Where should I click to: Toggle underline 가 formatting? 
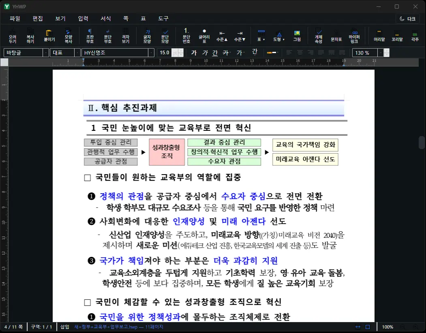pyautogui.click(x=215, y=52)
